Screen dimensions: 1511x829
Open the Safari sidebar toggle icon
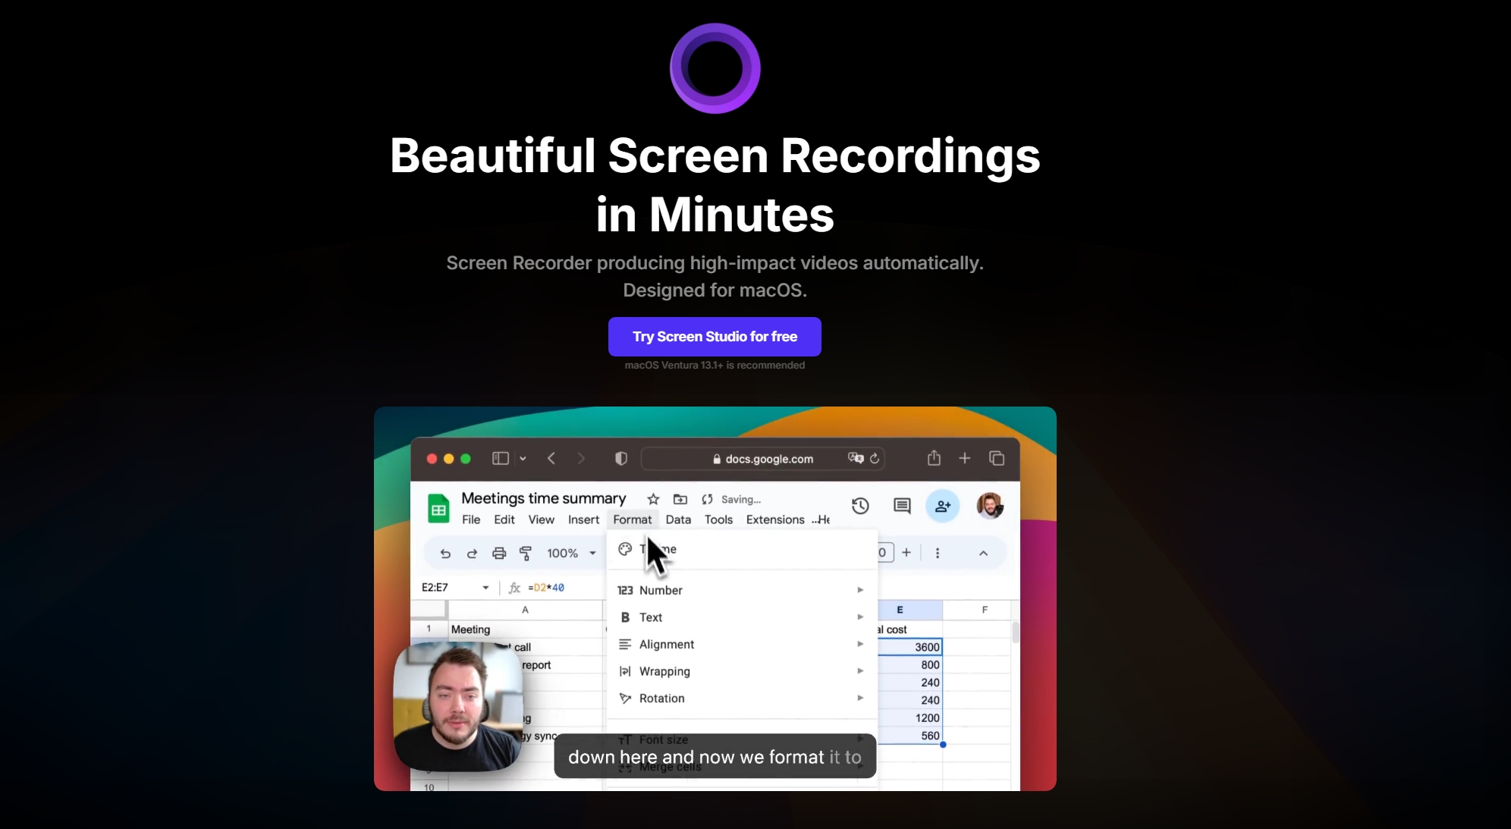pyautogui.click(x=501, y=458)
